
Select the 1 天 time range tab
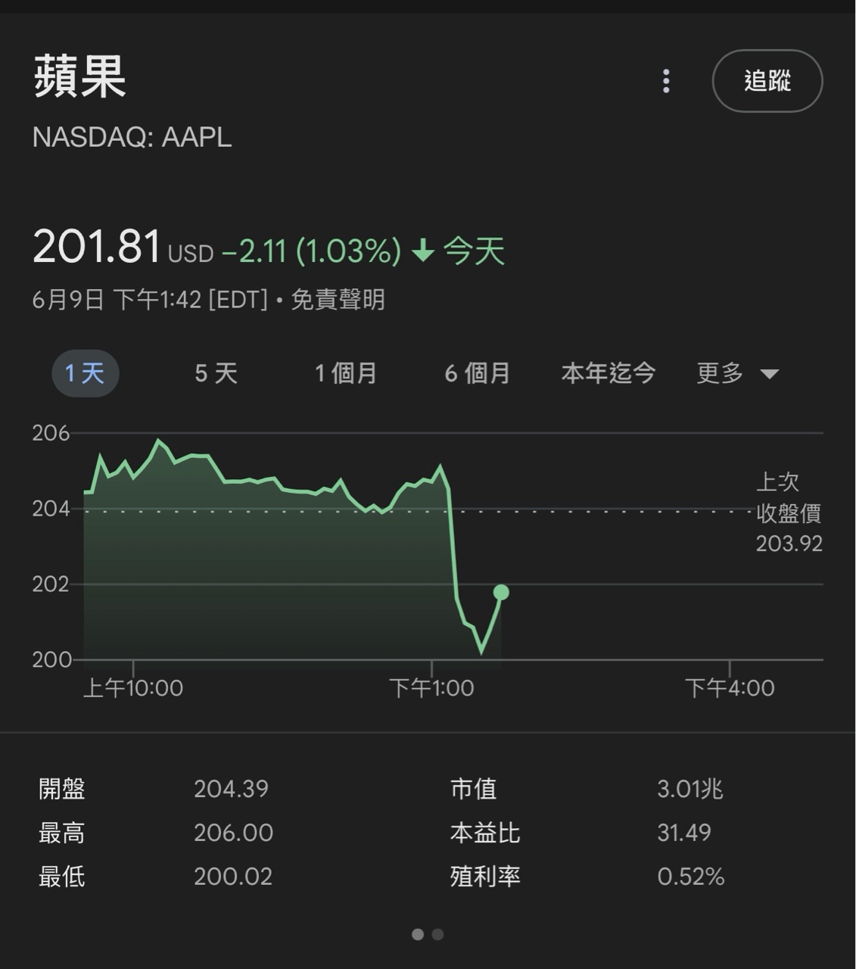tap(85, 373)
